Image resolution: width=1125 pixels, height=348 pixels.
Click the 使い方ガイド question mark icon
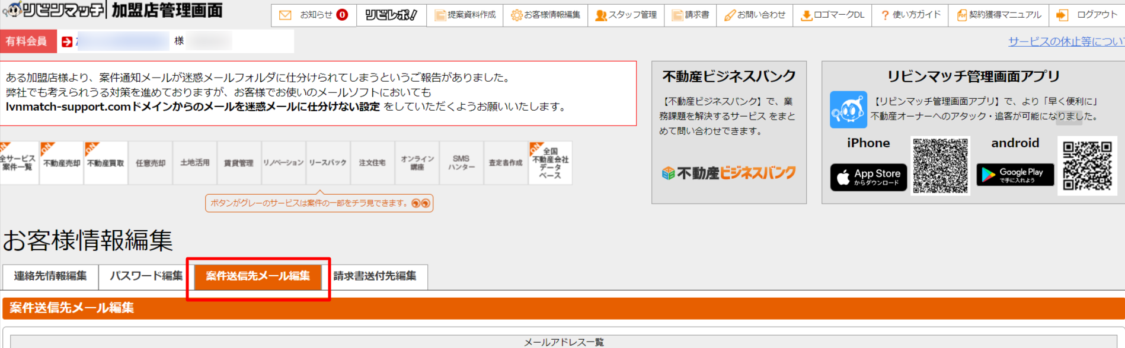pos(885,15)
